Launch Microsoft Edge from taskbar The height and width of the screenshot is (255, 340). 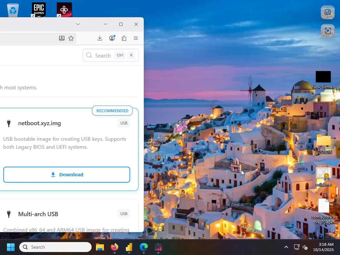pos(143,247)
